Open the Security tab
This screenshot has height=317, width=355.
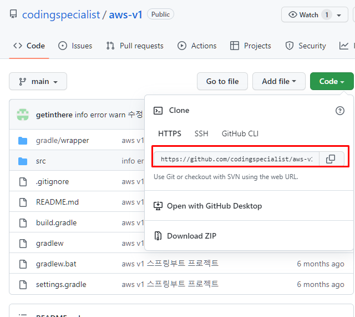click(306, 46)
